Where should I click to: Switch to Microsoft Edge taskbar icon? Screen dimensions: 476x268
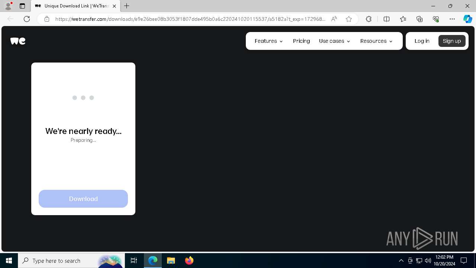[153, 261]
